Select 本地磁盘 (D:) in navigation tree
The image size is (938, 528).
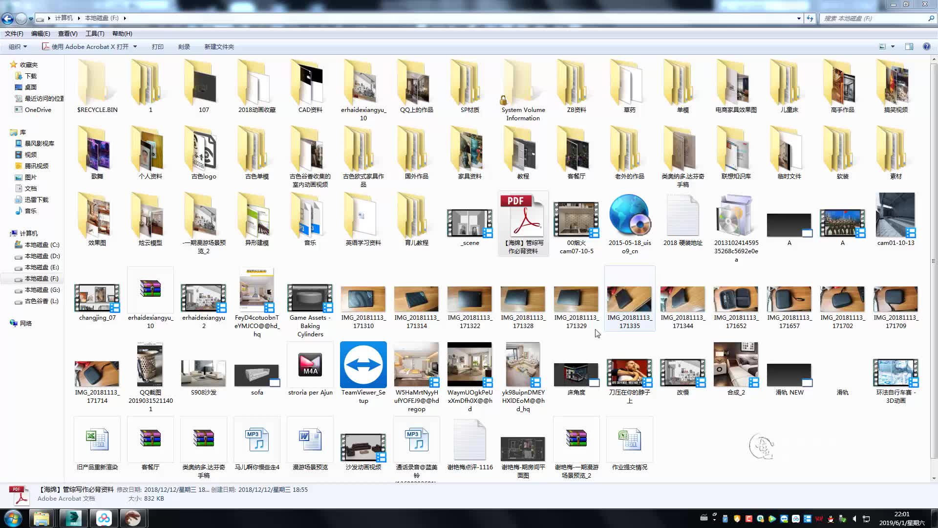click(42, 256)
